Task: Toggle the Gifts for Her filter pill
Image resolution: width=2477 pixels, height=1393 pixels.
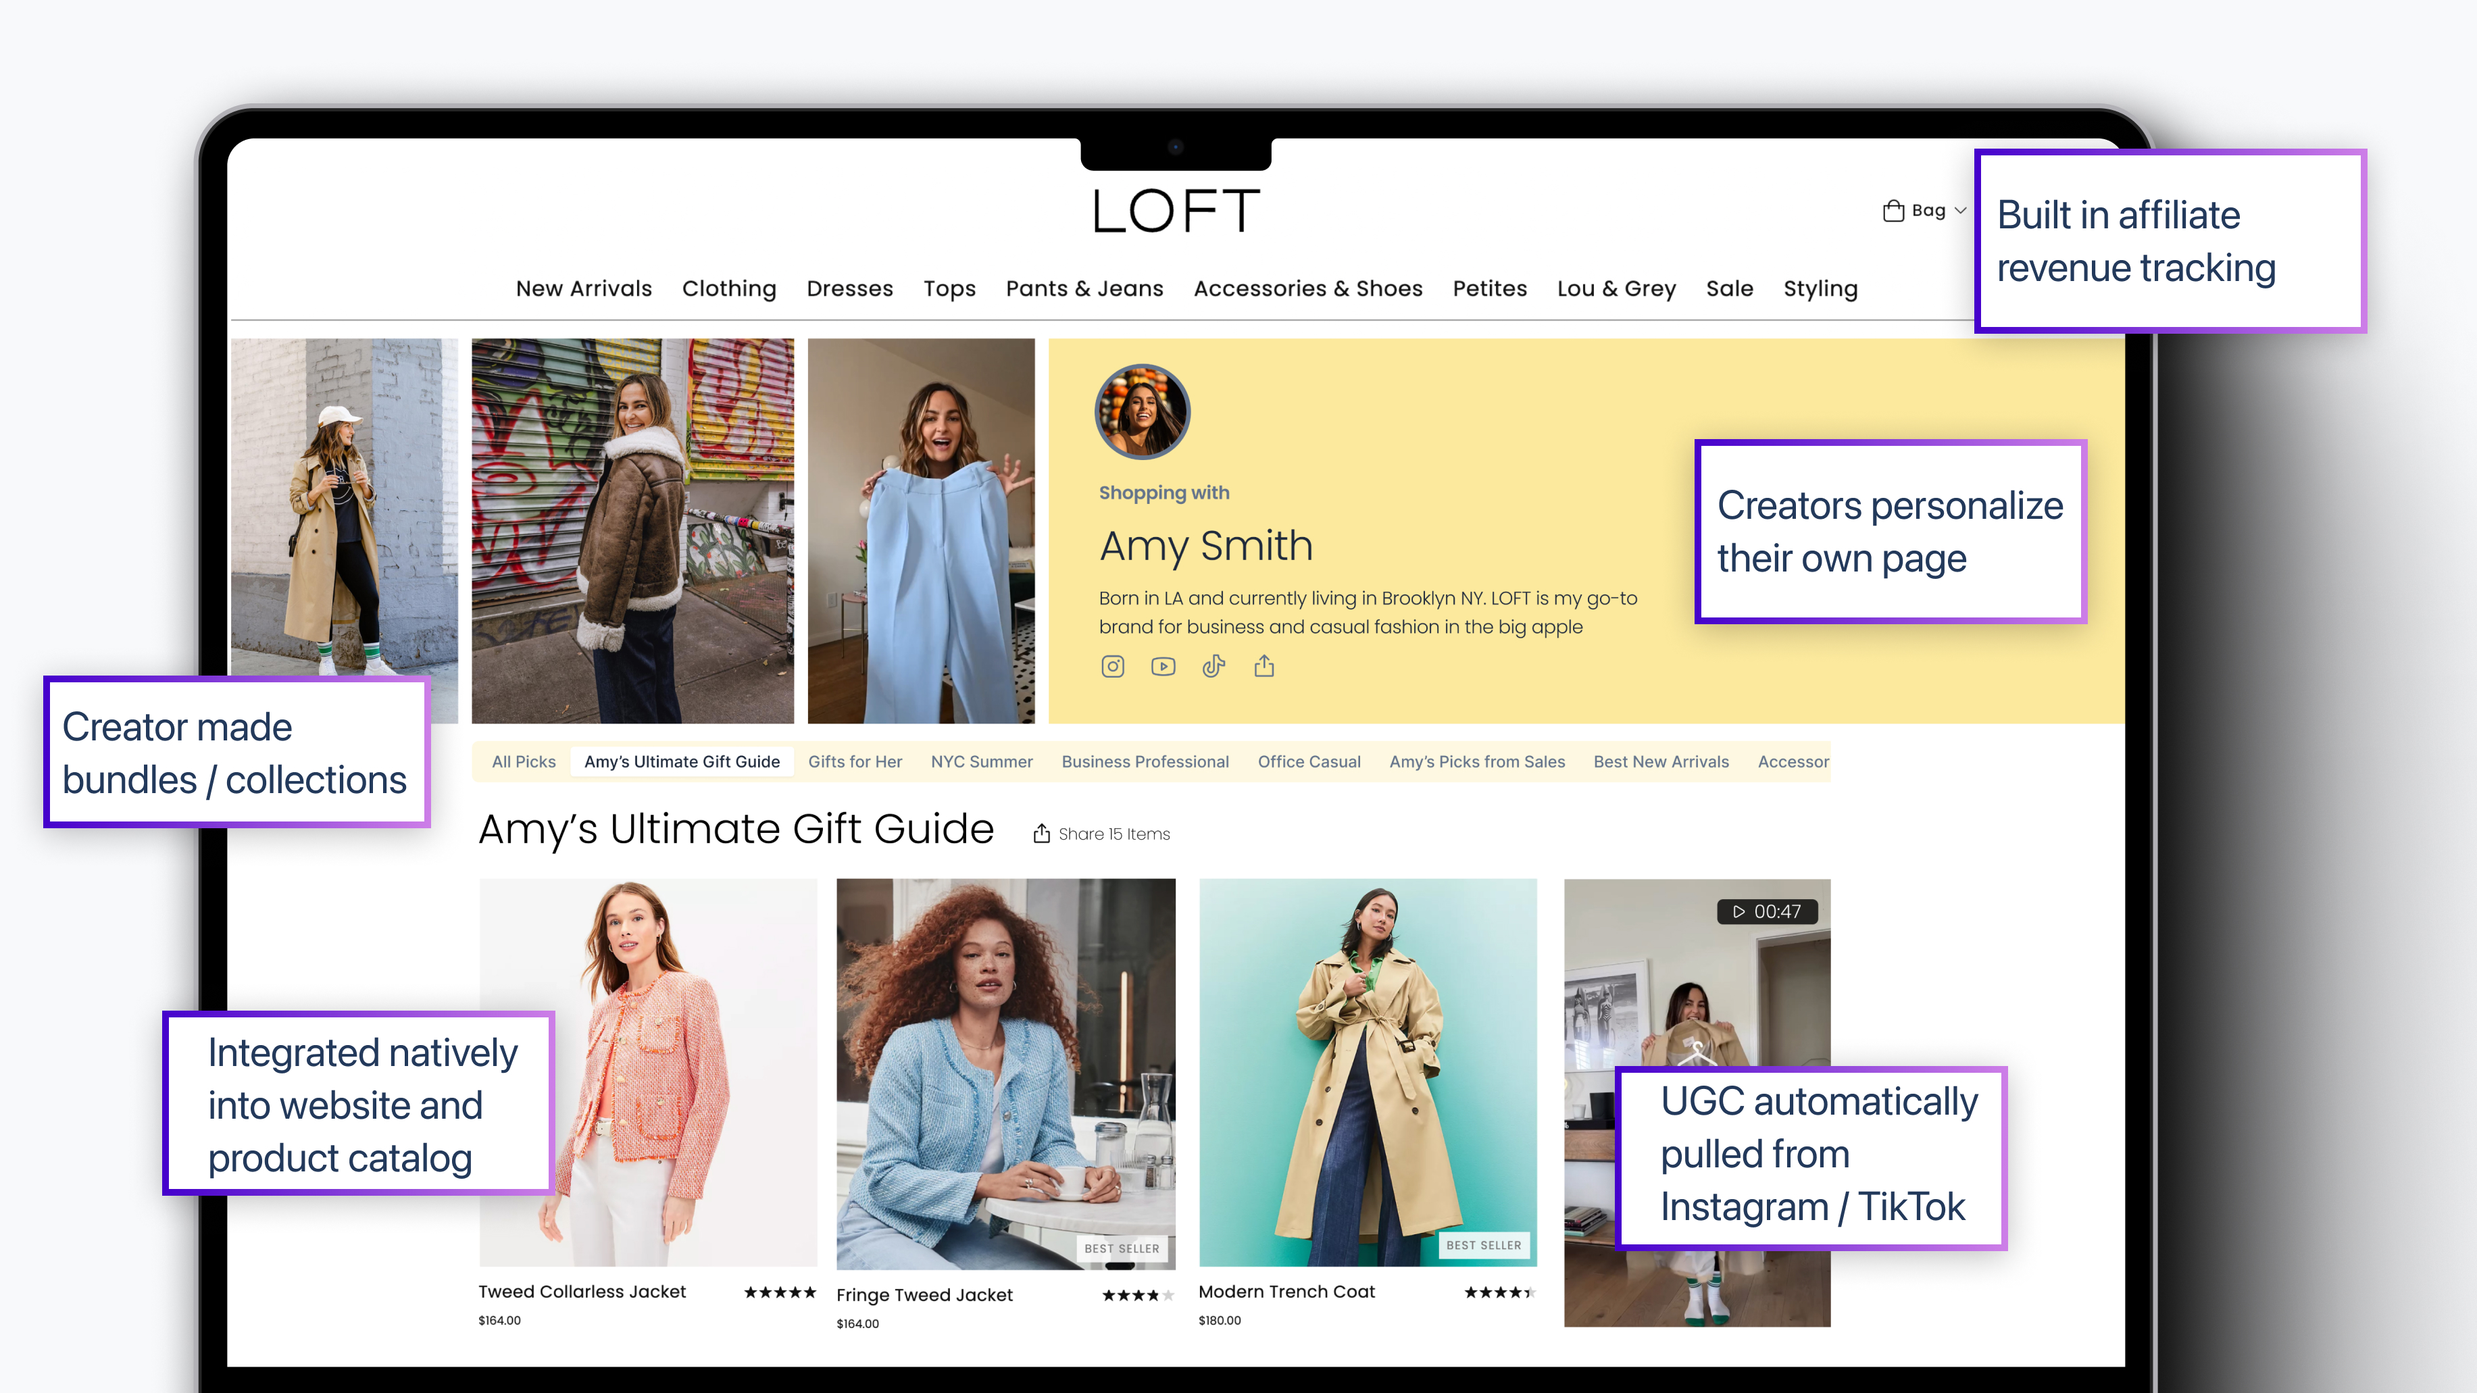Action: tap(855, 761)
